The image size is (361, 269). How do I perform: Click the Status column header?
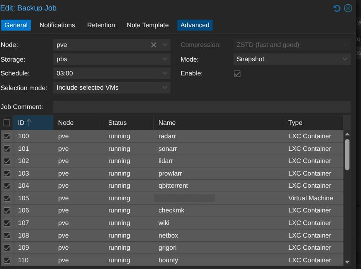pyautogui.click(x=128, y=122)
